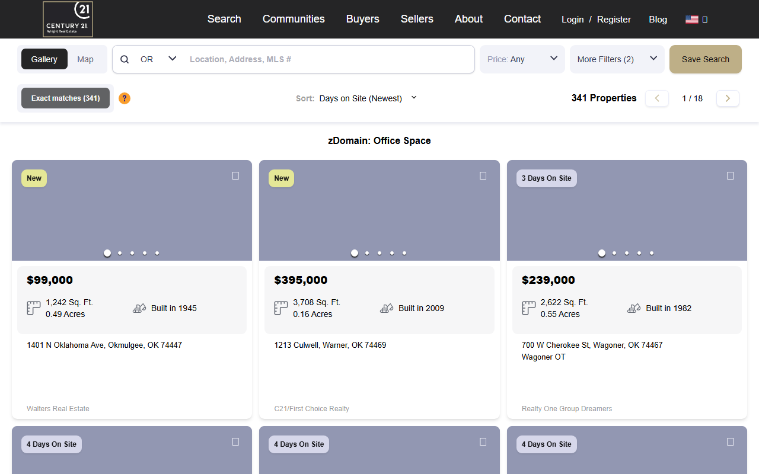
Task: Switch to Map view
Action: (x=85, y=59)
